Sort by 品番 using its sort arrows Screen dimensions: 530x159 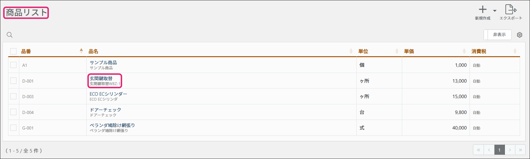tap(81, 51)
